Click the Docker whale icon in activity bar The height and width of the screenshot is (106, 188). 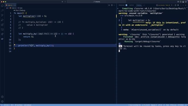(x=2, y=39)
